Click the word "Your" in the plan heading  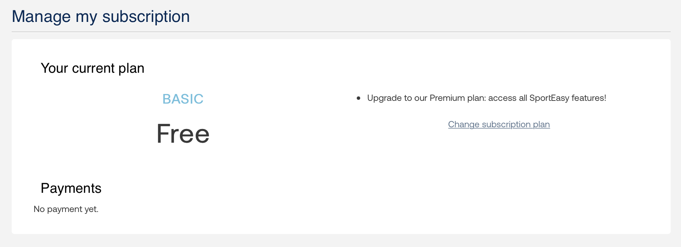pos(54,68)
